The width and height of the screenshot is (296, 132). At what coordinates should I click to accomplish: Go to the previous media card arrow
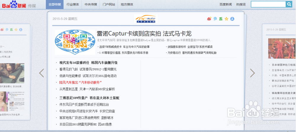[x=41, y=73]
